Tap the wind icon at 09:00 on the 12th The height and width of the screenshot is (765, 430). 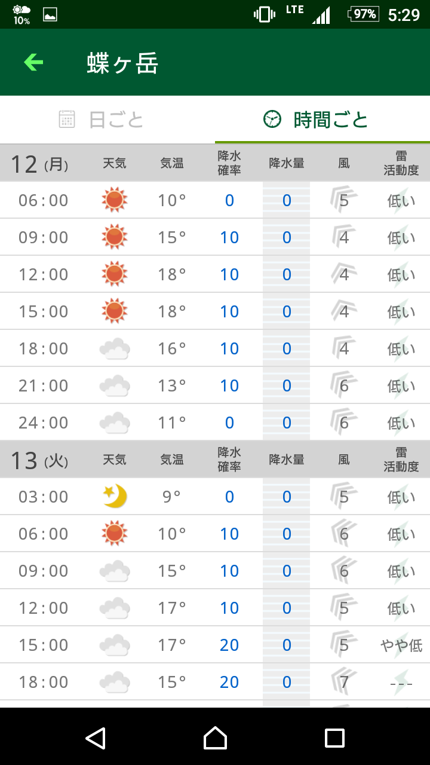tap(344, 237)
